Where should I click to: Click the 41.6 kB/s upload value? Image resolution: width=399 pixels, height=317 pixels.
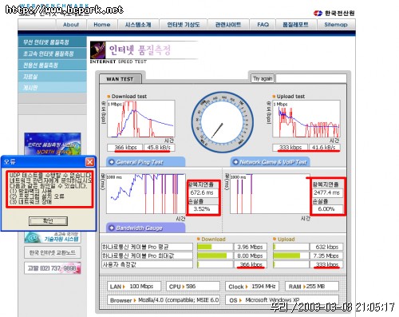pyautogui.click(x=324, y=147)
